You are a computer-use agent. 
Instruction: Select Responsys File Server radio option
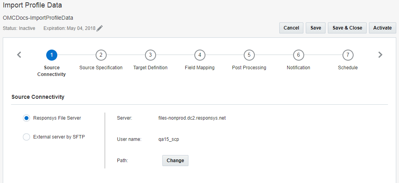26,118
